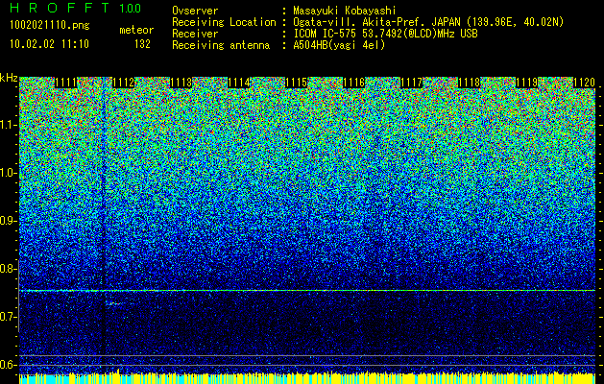604x384 pixels.
Task: Click the 0.8 kHz axis label
Action: (9, 269)
